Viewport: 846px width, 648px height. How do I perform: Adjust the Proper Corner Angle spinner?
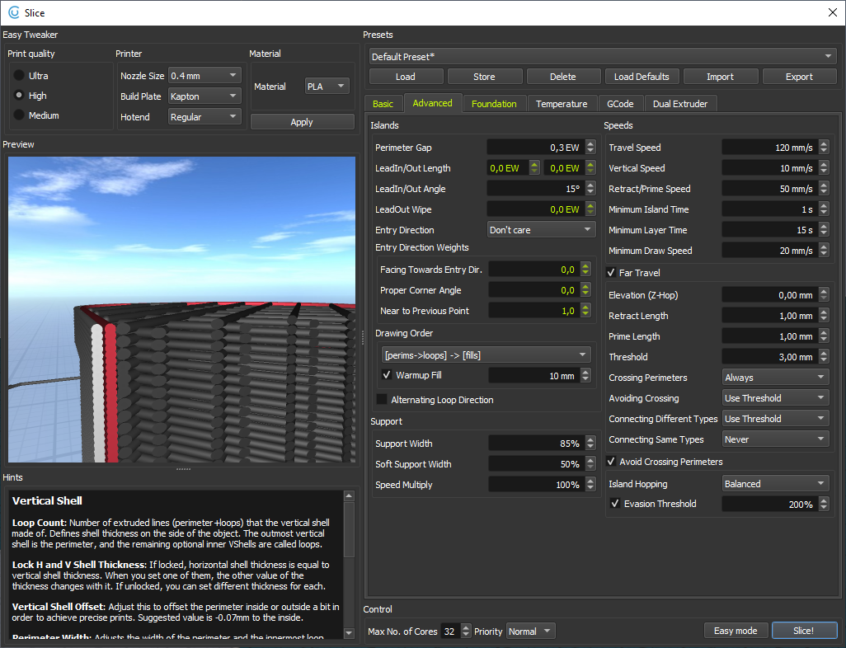[x=585, y=289]
